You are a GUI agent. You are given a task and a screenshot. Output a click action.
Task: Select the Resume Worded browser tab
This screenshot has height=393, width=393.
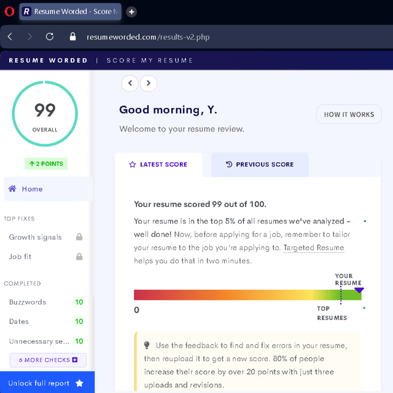coord(71,12)
